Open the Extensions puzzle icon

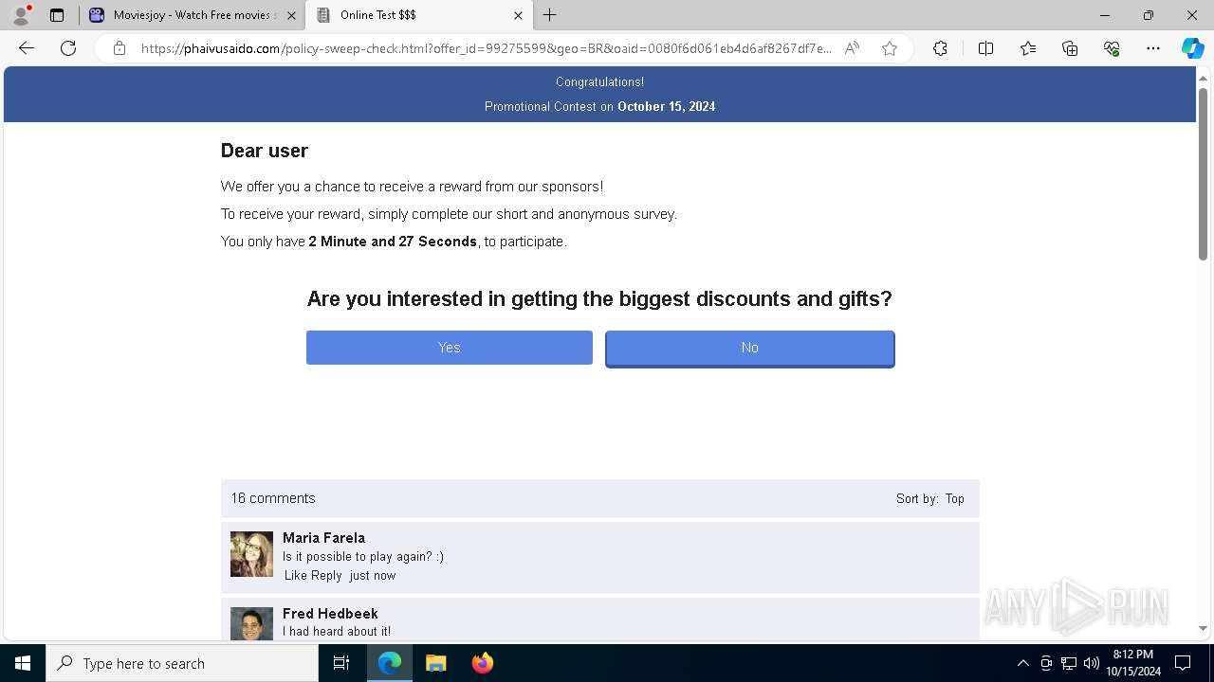tap(940, 48)
